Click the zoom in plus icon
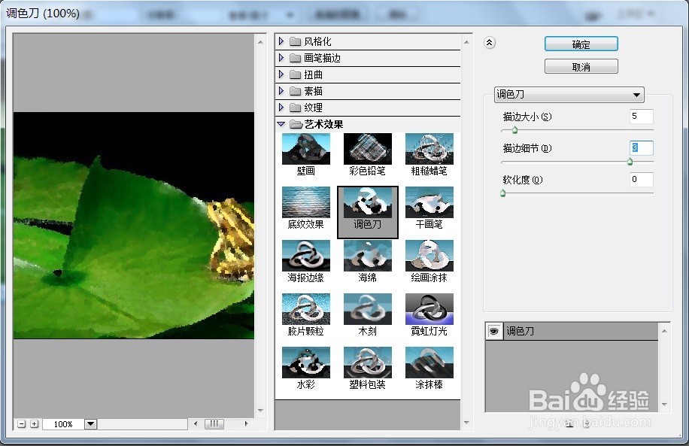 [35, 424]
